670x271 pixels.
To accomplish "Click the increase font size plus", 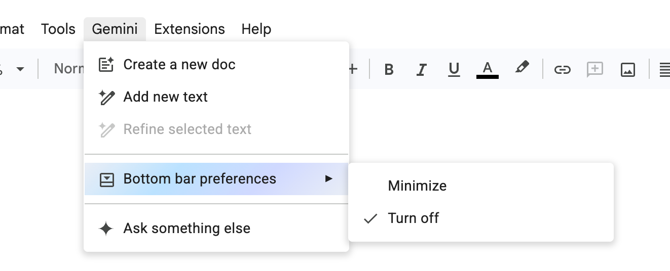I will click(353, 69).
